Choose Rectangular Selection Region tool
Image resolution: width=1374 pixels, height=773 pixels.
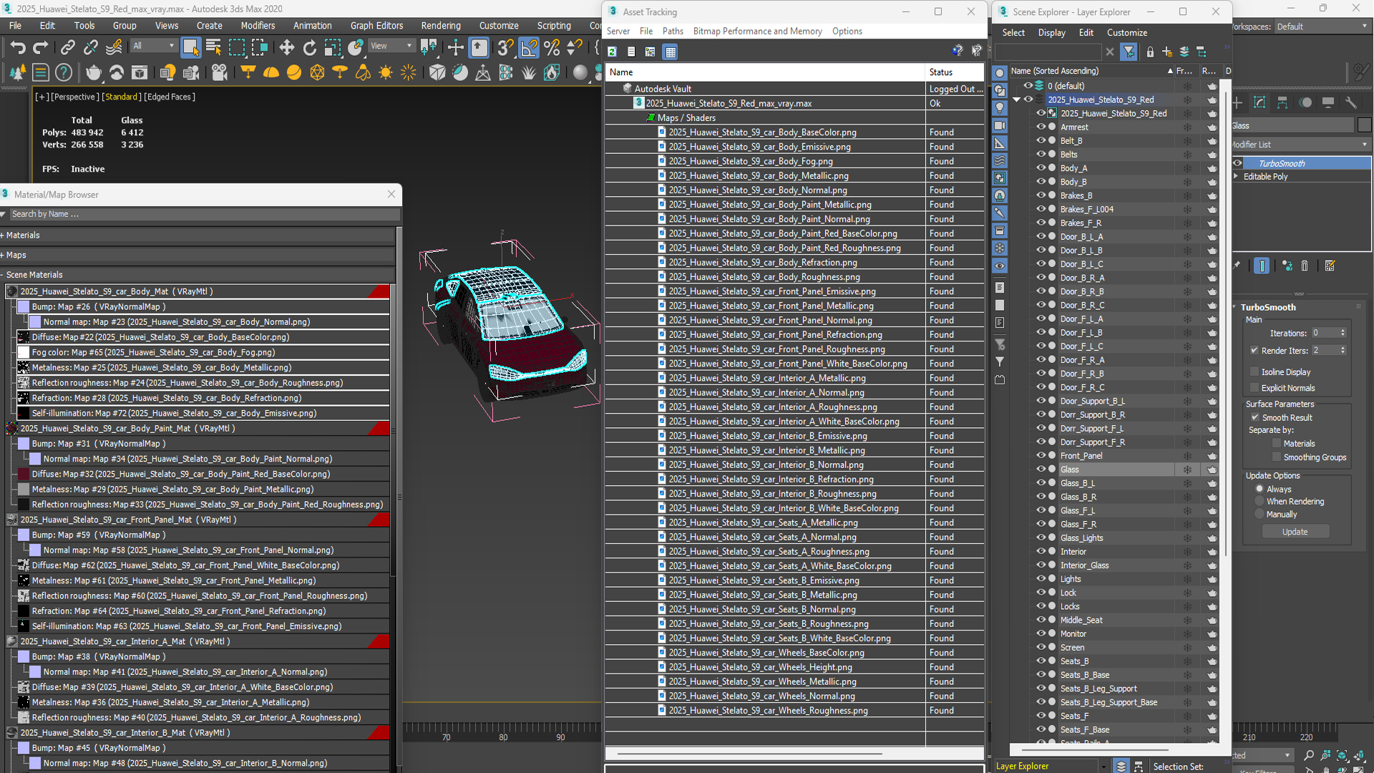236,47
